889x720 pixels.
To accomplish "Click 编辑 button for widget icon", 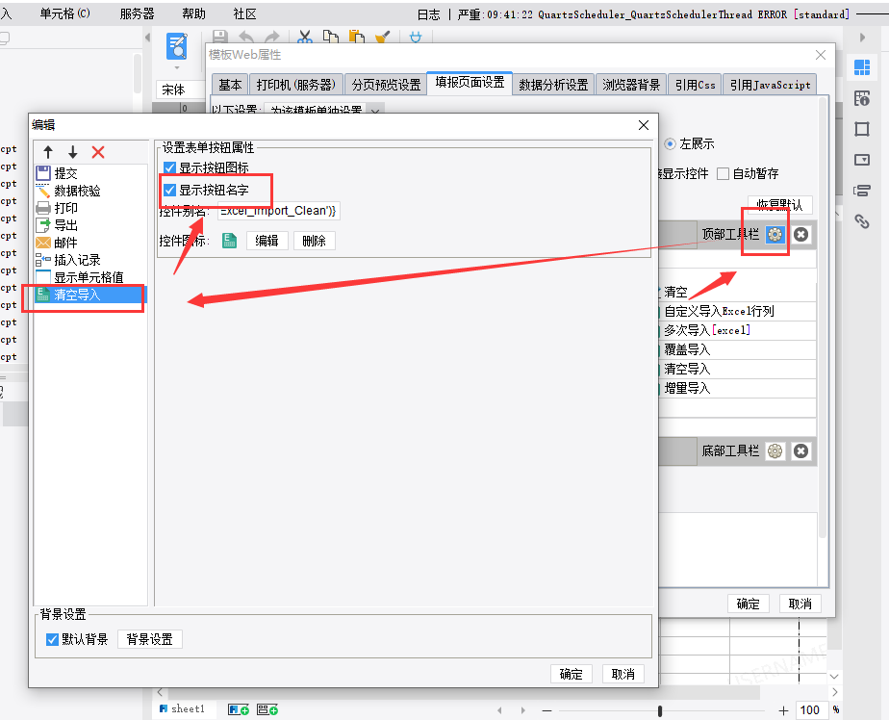I will pos(267,241).
